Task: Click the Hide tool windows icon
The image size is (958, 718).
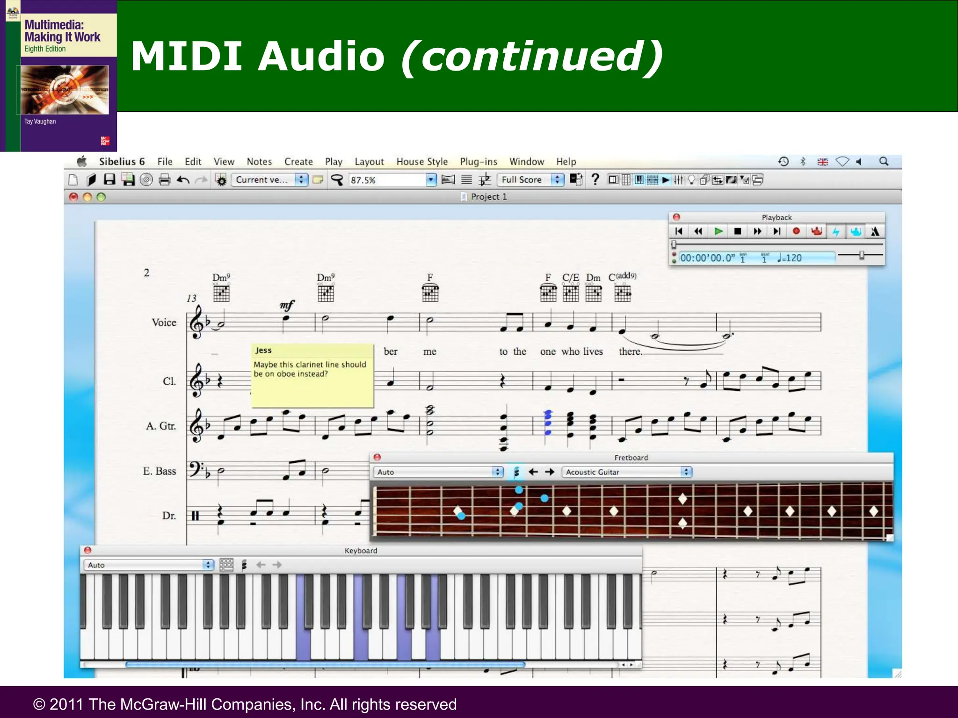Action: coord(757,180)
